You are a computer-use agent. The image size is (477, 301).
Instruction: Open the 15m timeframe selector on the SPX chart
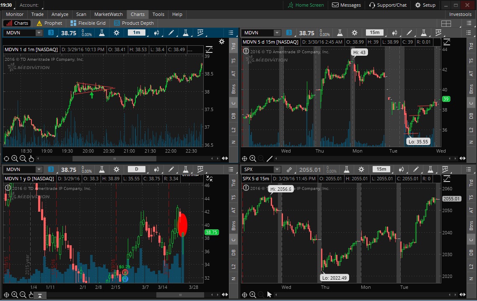point(381,169)
